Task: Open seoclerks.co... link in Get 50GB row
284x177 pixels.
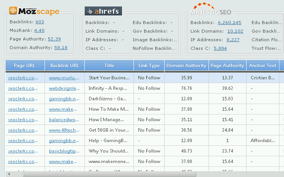Action: pyautogui.click(x=23, y=130)
